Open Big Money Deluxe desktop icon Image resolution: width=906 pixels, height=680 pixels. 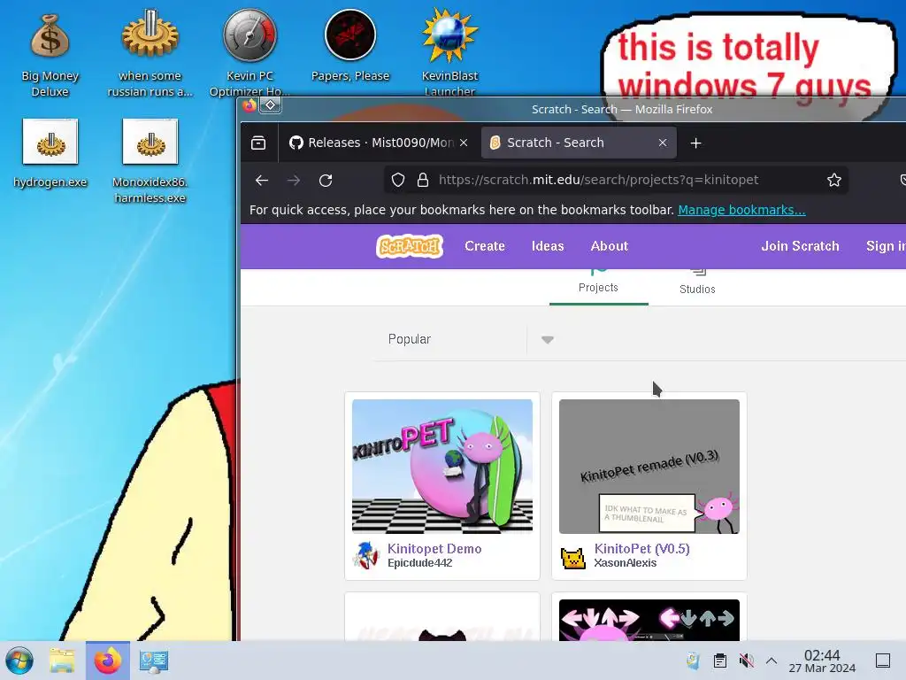pyautogui.click(x=50, y=55)
